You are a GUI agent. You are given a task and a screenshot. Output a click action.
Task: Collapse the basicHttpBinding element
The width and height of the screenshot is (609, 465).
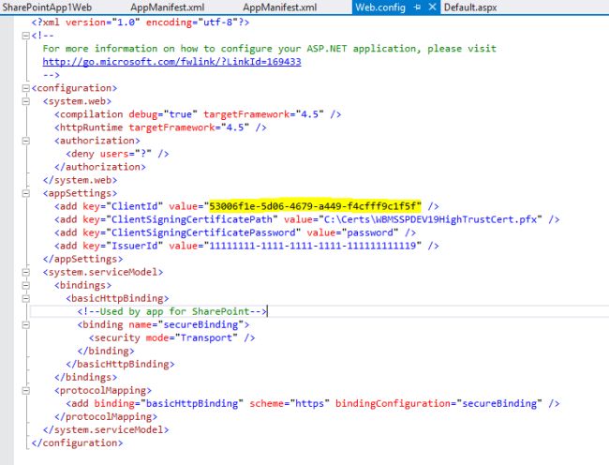pyautogui.click(x=25, y=298)
